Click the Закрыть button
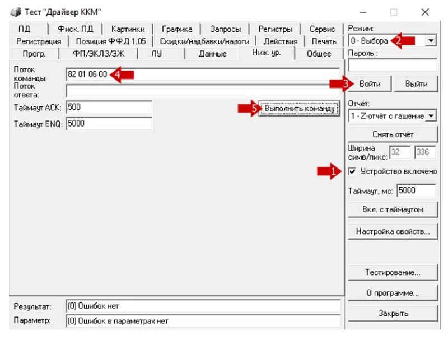 tap(393, 314)
